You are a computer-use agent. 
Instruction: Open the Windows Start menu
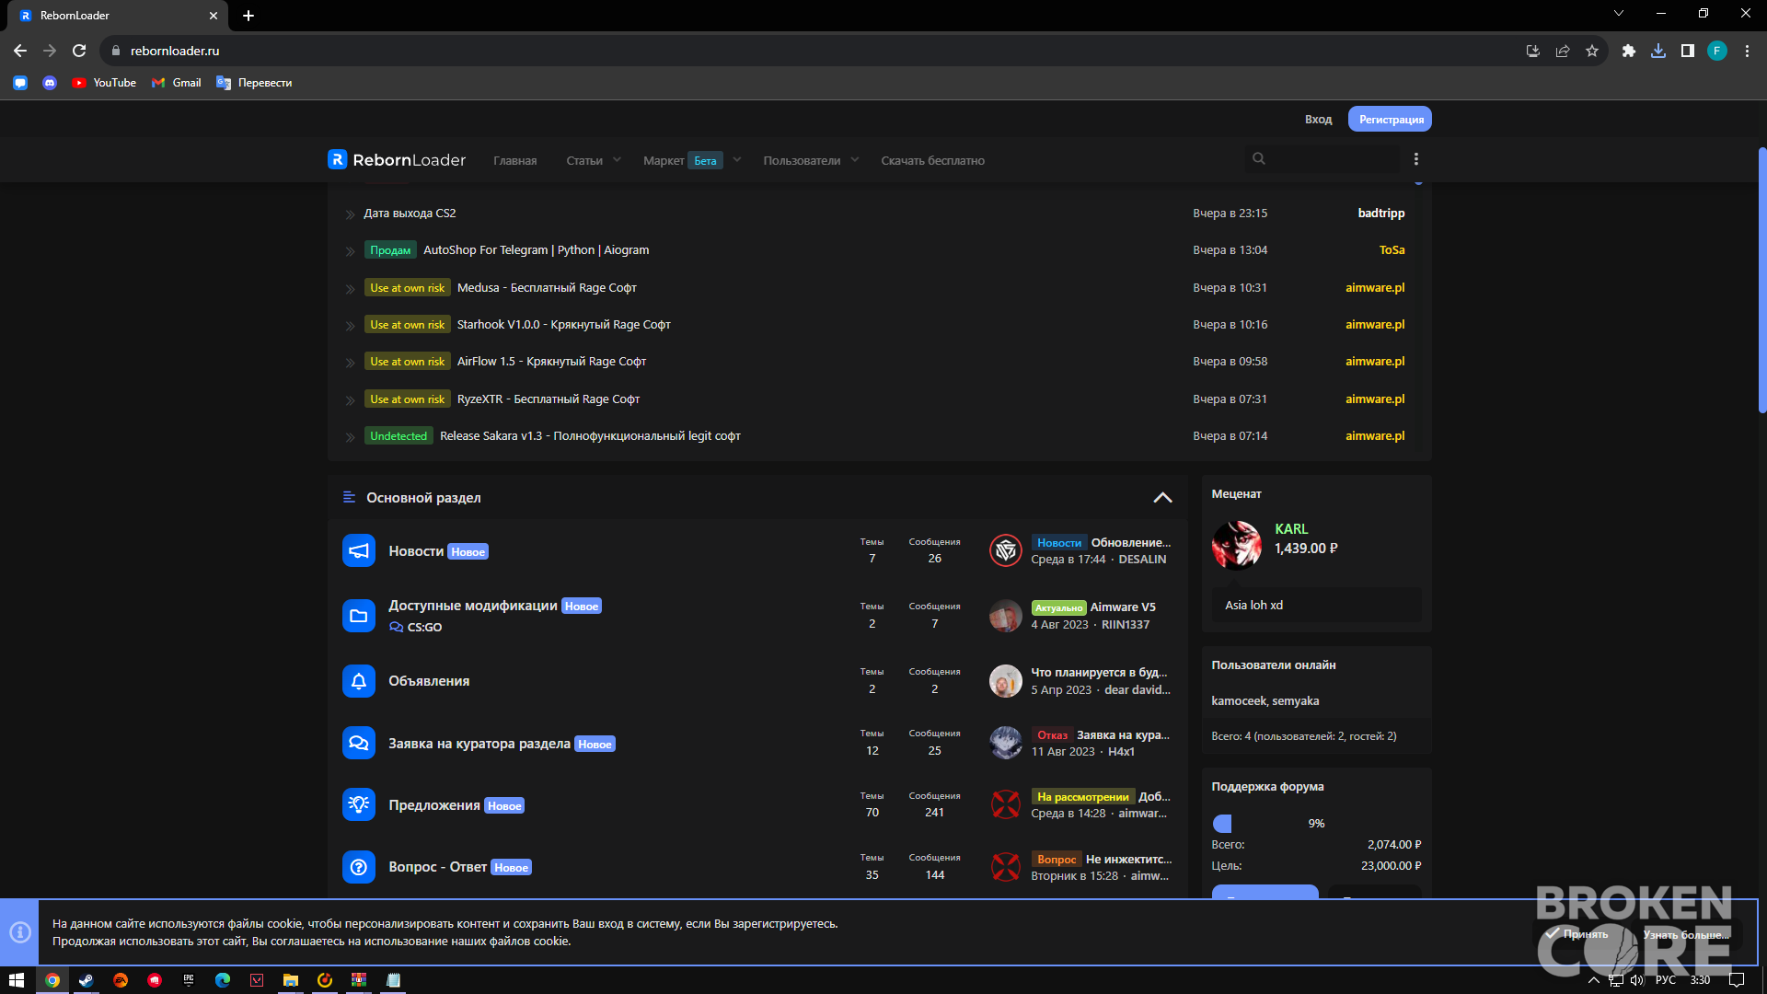click(x=17, y=980)
